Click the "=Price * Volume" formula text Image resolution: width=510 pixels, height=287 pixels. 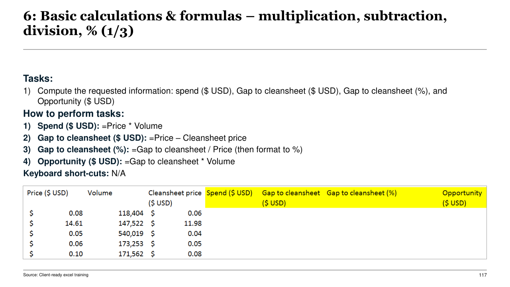point(132,126)
